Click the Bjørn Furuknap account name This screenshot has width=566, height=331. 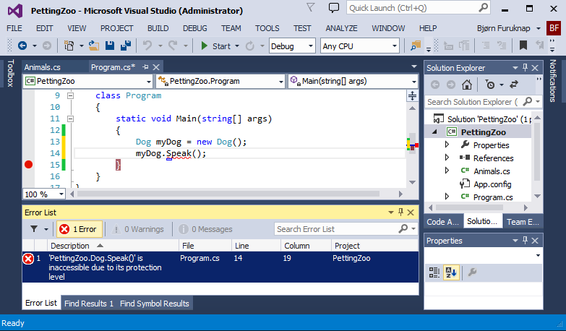click(x=504, y=28)
